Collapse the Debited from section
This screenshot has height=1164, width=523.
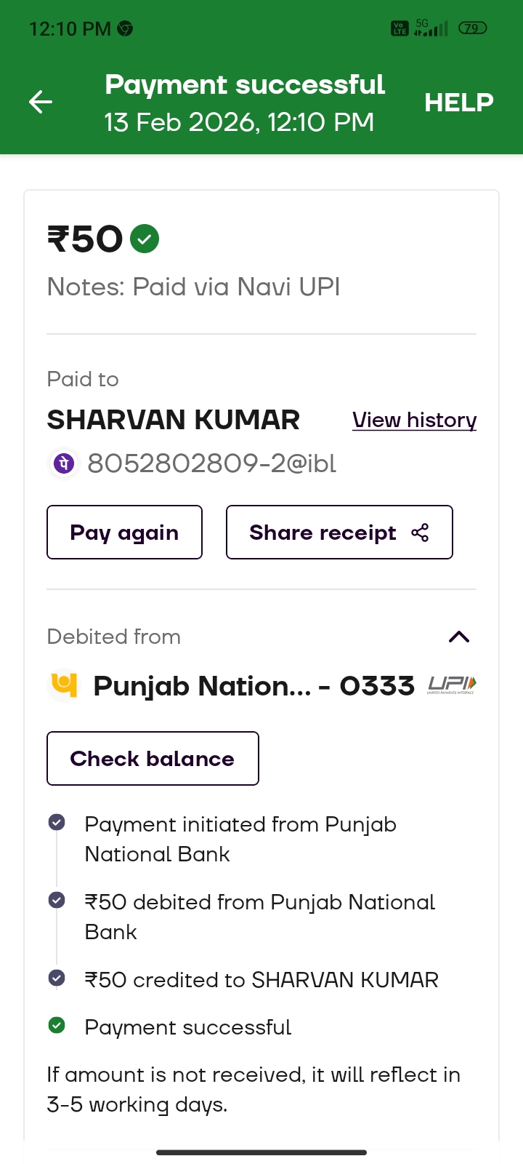(459, 637)
